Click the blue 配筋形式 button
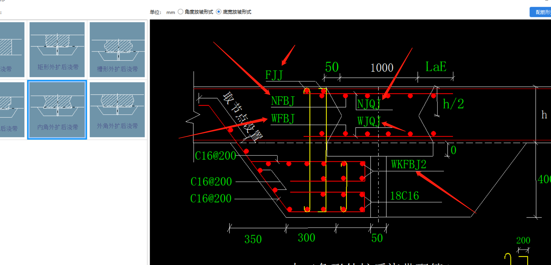Screen dimensions: 551x265 541,12
